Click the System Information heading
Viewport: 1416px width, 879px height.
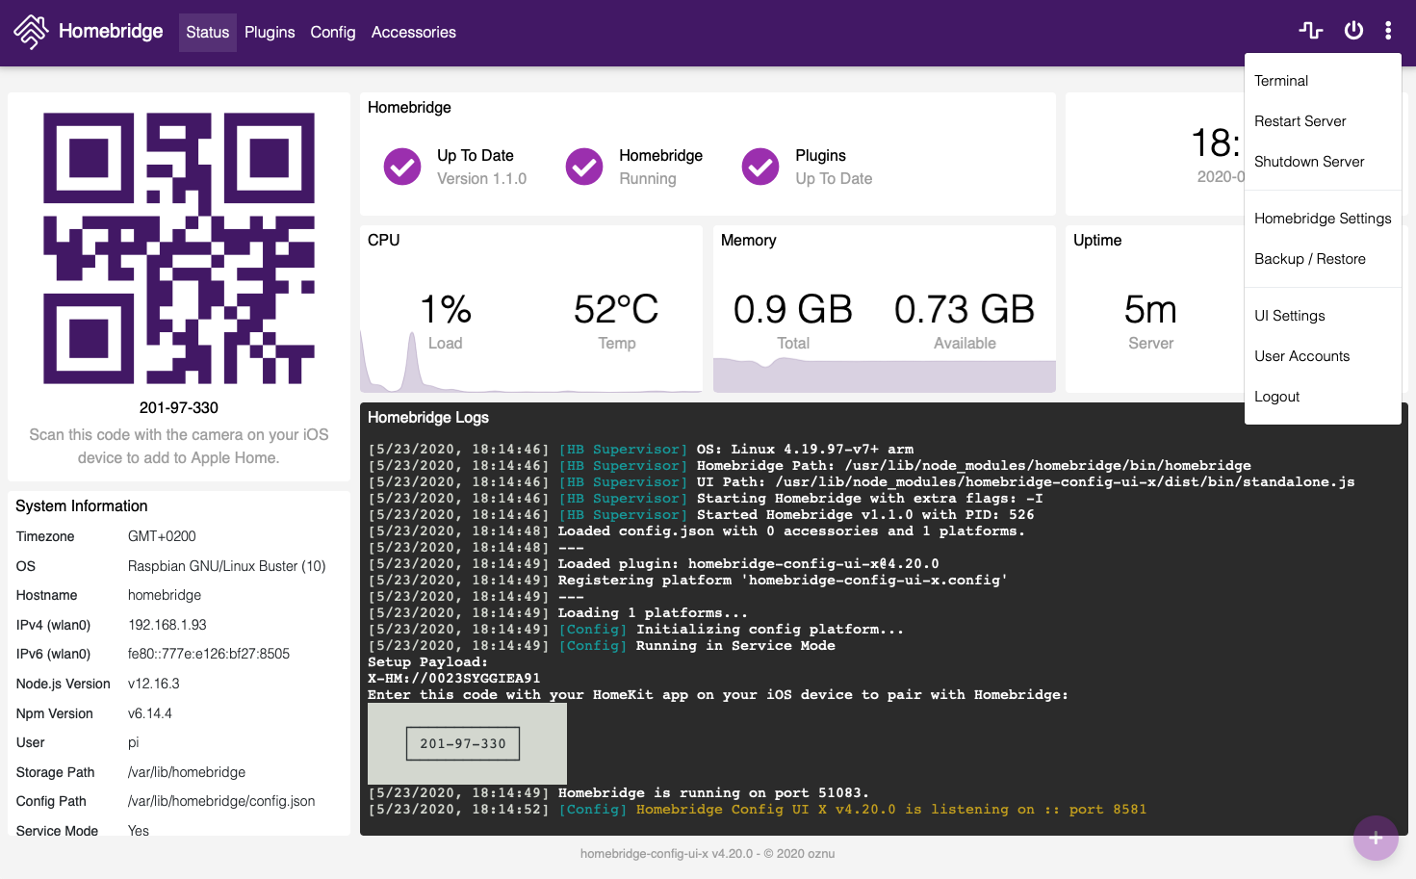[82, 506]
